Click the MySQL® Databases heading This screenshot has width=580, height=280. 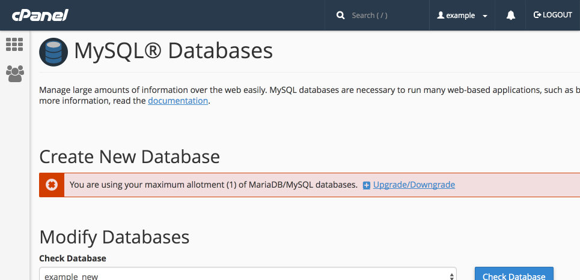click(x=174, y=51)
